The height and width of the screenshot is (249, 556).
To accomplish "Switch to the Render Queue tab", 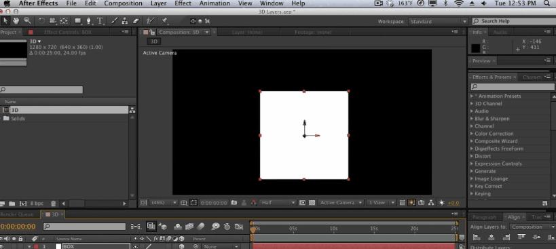I will point(17,214).
